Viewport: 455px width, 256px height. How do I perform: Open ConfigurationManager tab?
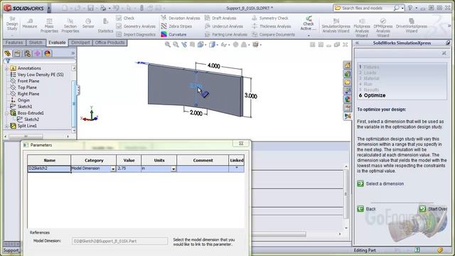[x=28, y=53]
